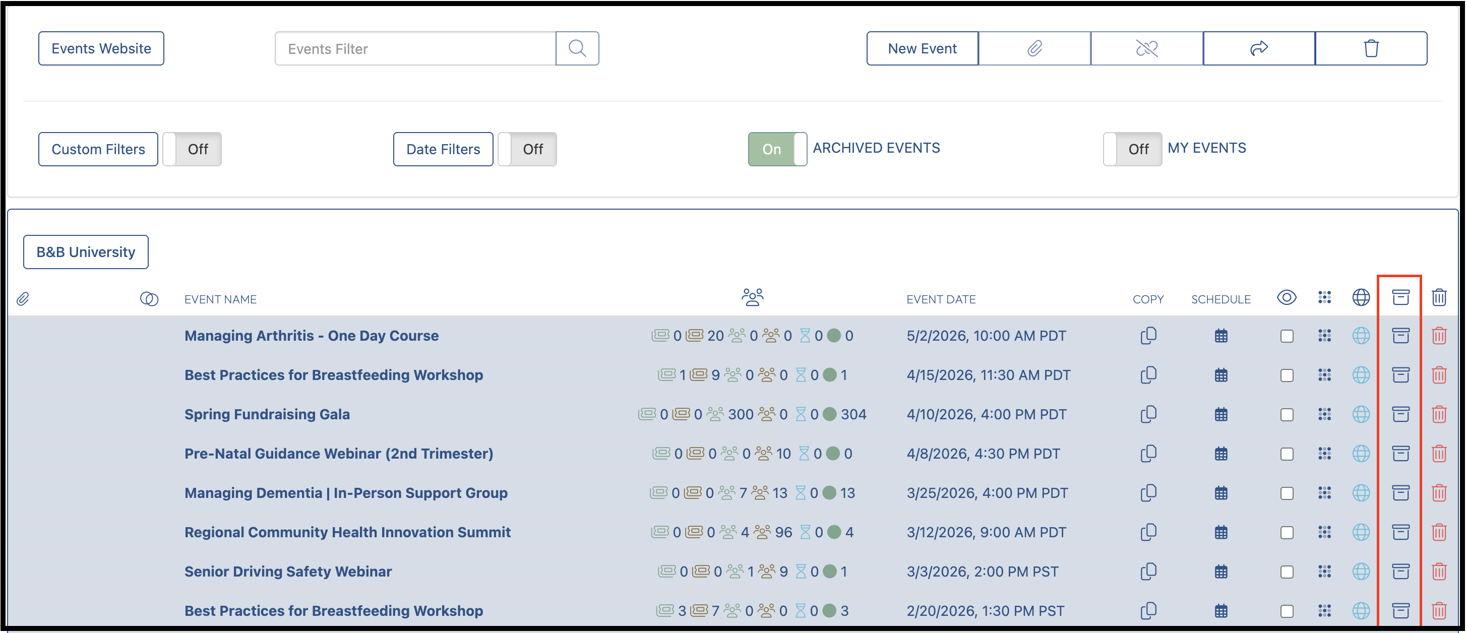Screen dimensions: 1466x633
Task: Open Regional Community Health Innovation Summit
Action: [x=347, y=532]
